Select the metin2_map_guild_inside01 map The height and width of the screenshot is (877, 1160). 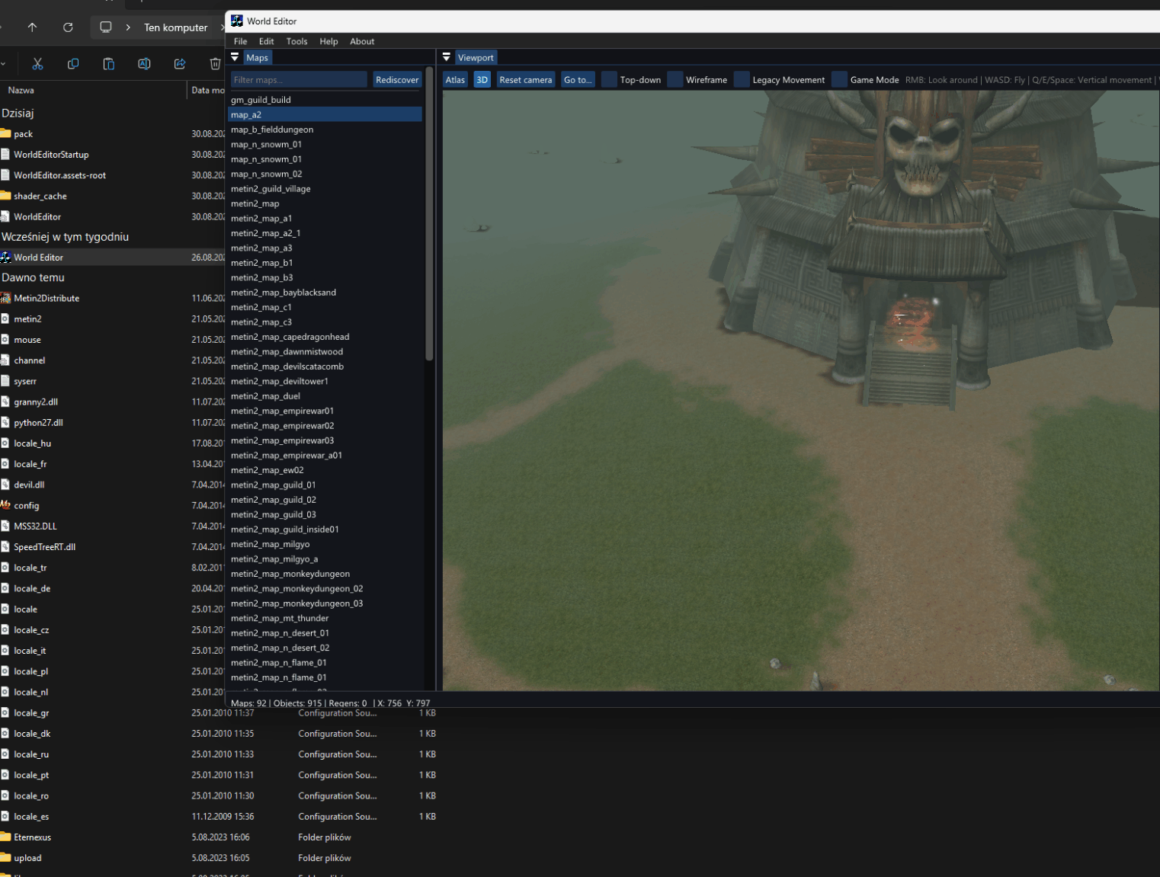tap(325, 530)
